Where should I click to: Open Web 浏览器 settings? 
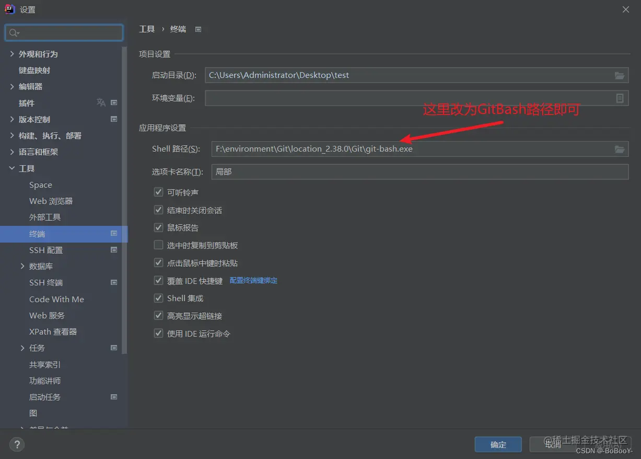click(51, 201)
